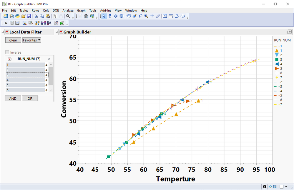The width and height of the screenshot is (294, 190).
Task: Select RUN_NUM value 3 in filter list
Action: pyautogui.click(x=27, y=75)
